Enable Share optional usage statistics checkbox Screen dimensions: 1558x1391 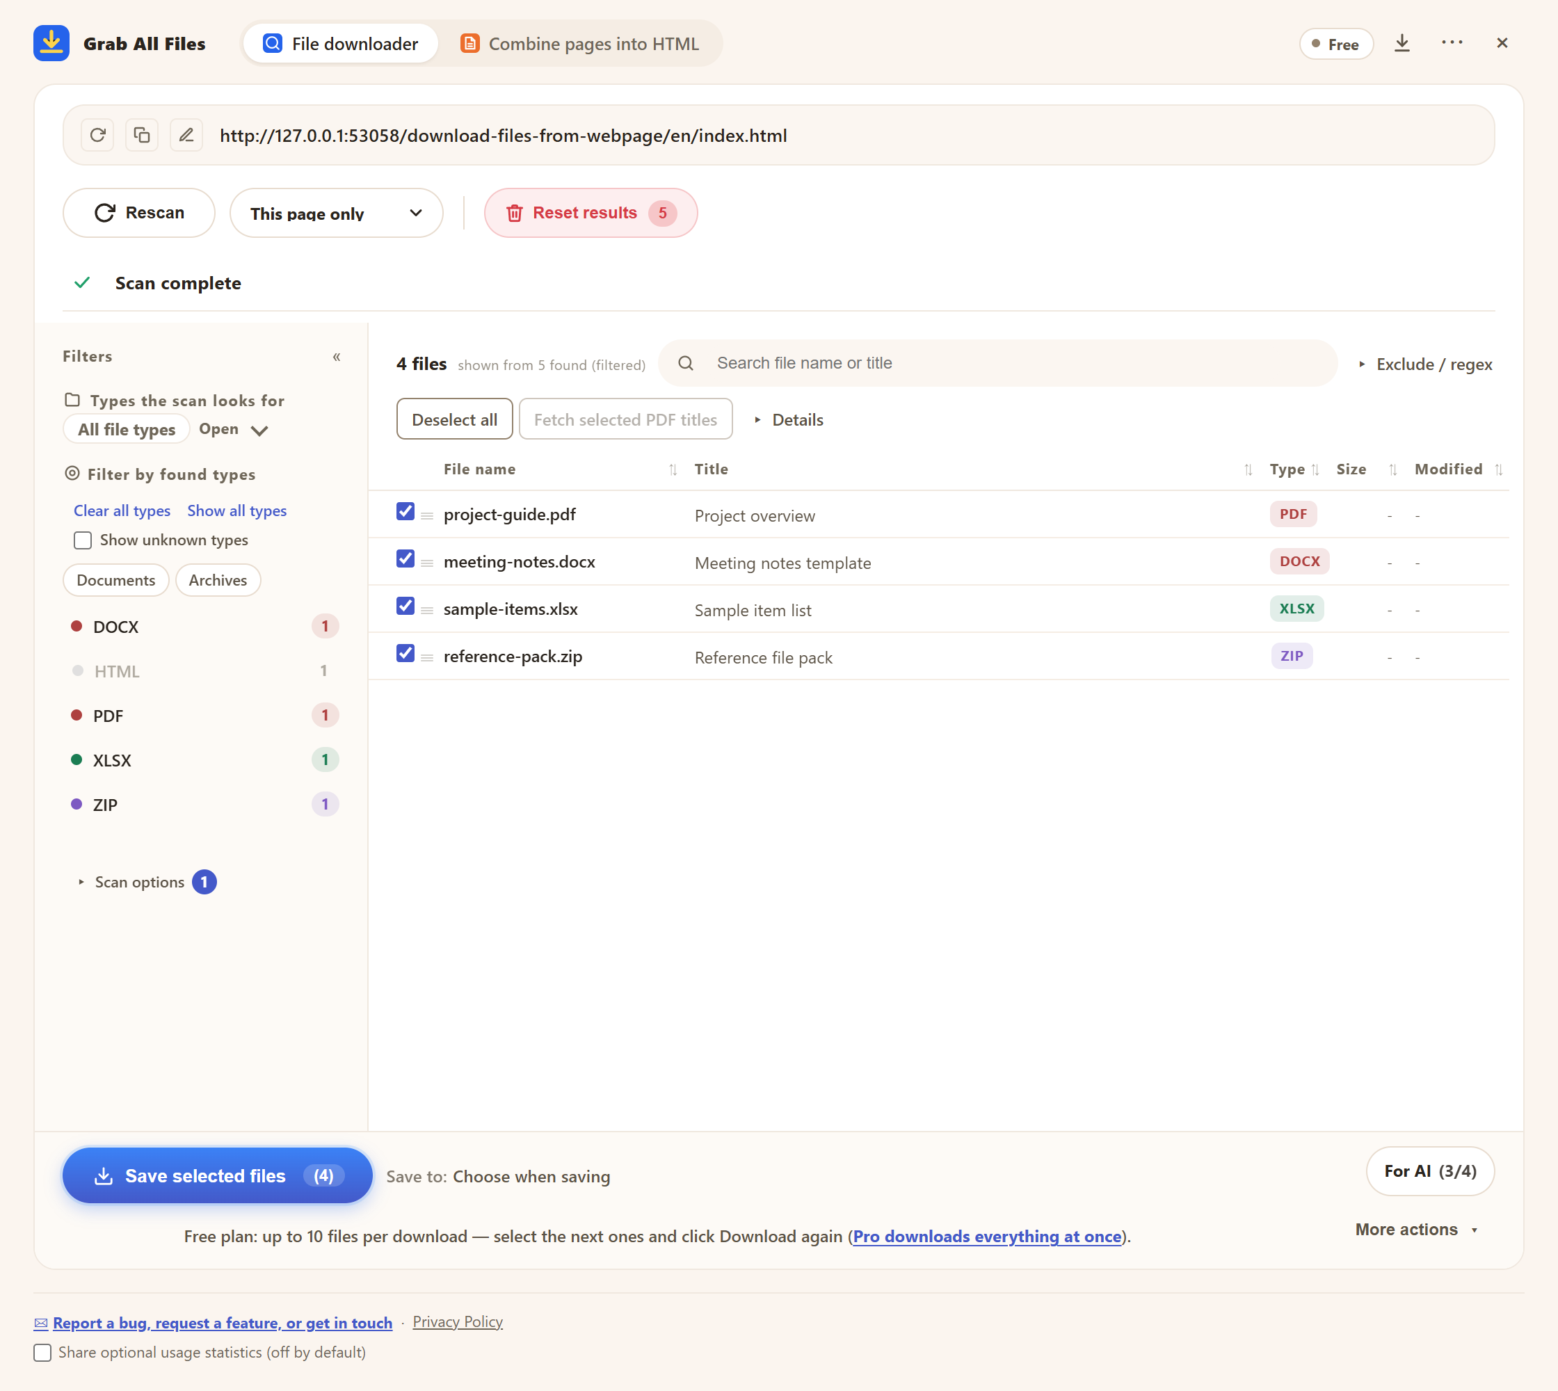coord(43,1353)
